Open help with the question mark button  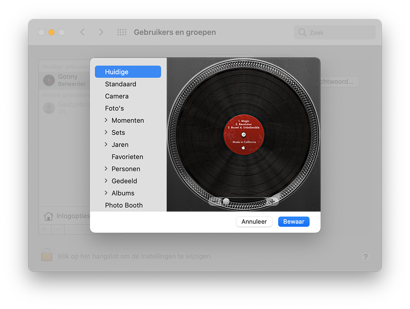[x=366, y=257]
